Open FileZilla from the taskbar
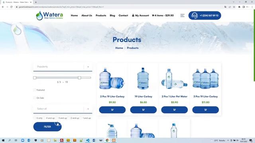 tap(62, 140)
